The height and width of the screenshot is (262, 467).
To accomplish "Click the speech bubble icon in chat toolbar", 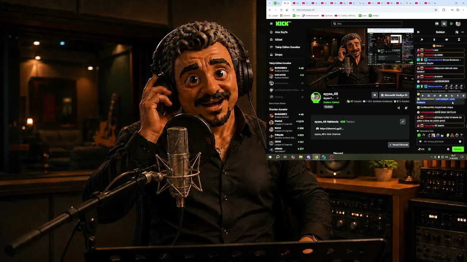I will pos(447,40).
